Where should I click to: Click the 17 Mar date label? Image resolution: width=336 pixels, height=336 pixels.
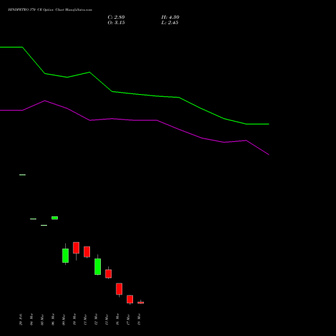tap(128, 319)
